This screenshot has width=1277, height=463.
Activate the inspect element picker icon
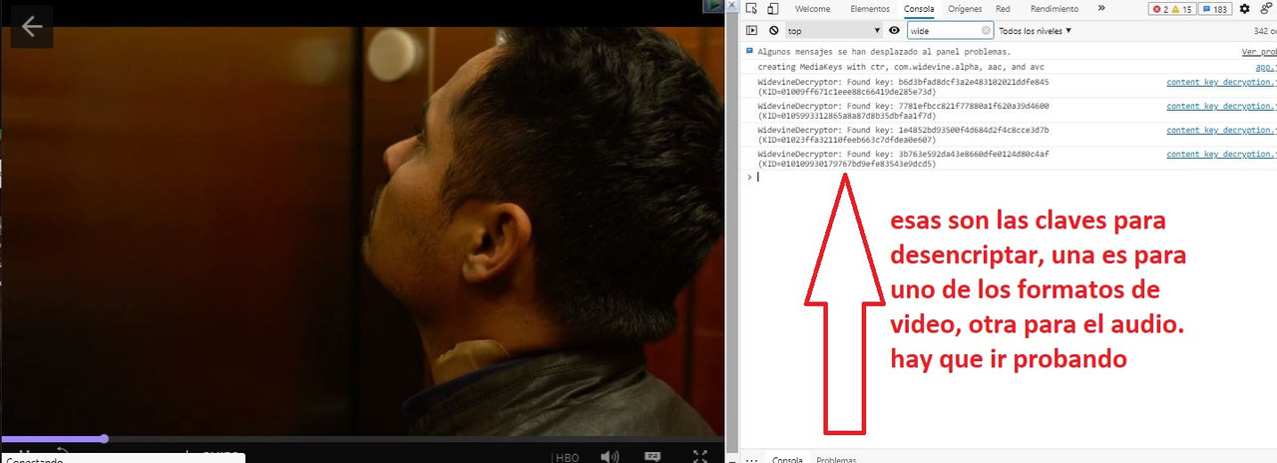pyautogui.click(x=752, y=9)
